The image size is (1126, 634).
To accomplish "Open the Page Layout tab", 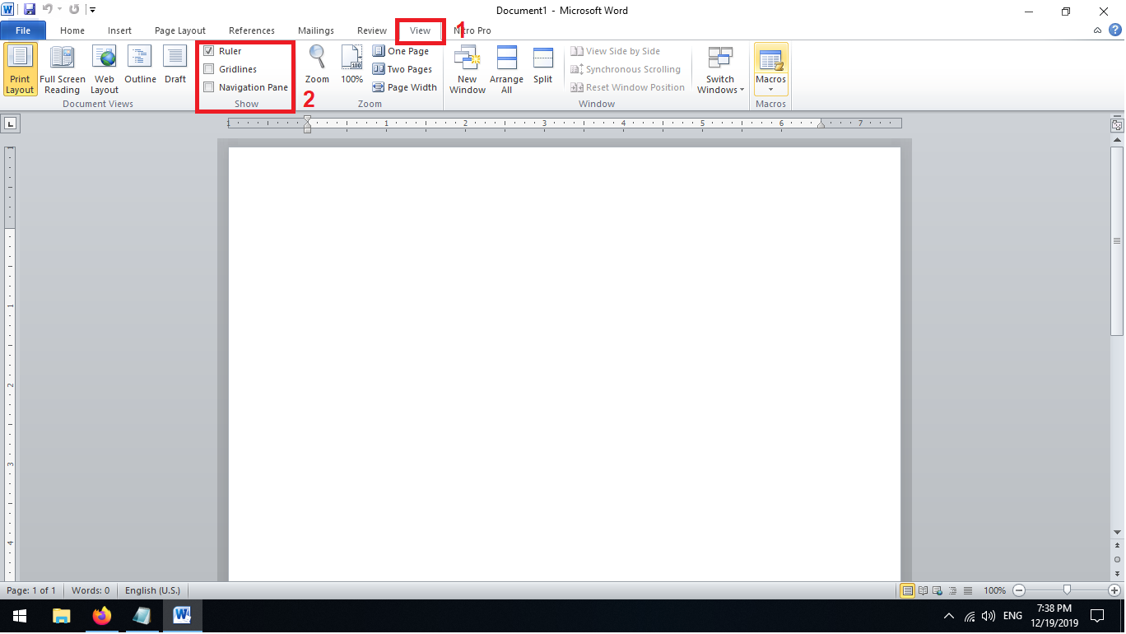I will pyautogui.click(x=180, y=30).
